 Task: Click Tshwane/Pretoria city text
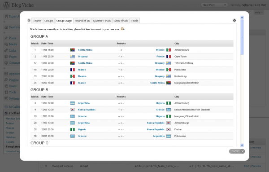(183, 63)
